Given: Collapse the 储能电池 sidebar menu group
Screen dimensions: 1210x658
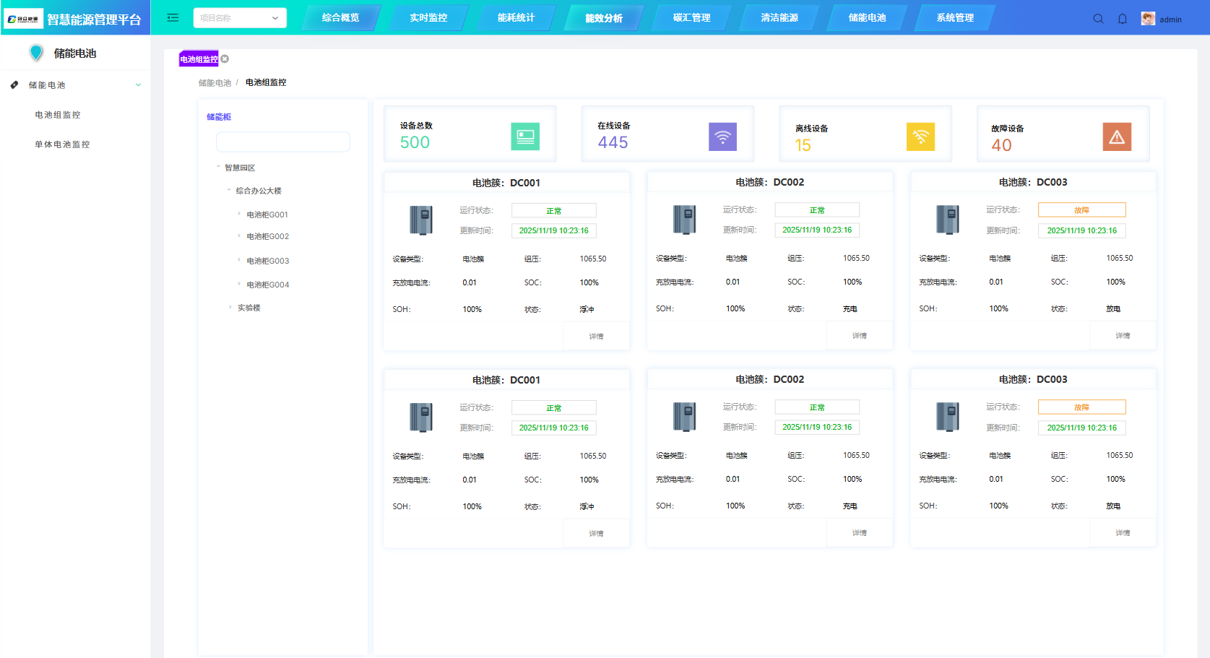Looking at the screenshot, I should [138, 85].
